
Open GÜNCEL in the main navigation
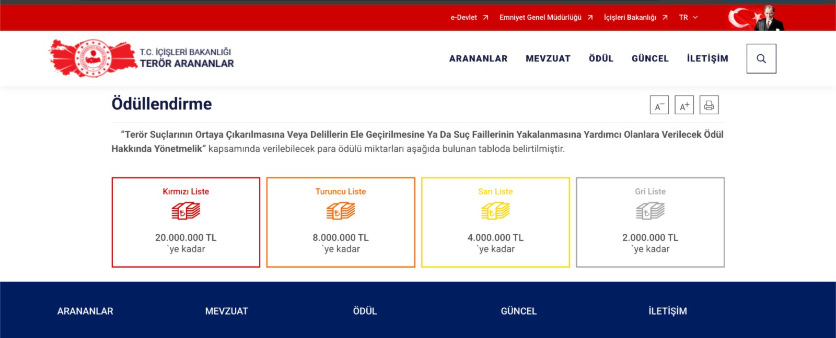(x=650, y=58)
